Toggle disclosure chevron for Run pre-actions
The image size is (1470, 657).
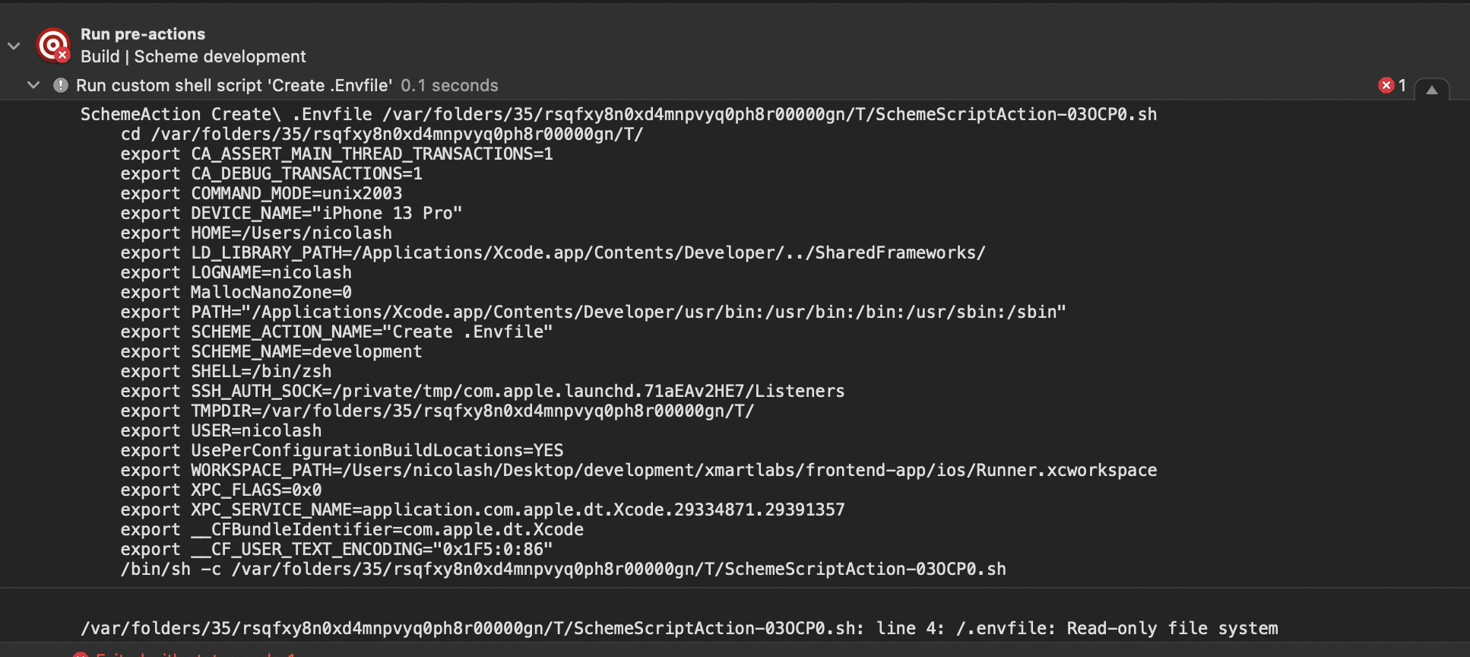point(14,46)
